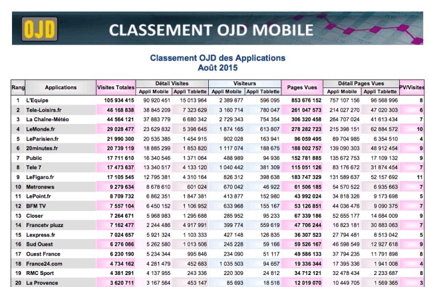This screenshot has height=287, width=429.
Task: Select the Visiteurs column group header
Action: point(245,83)
